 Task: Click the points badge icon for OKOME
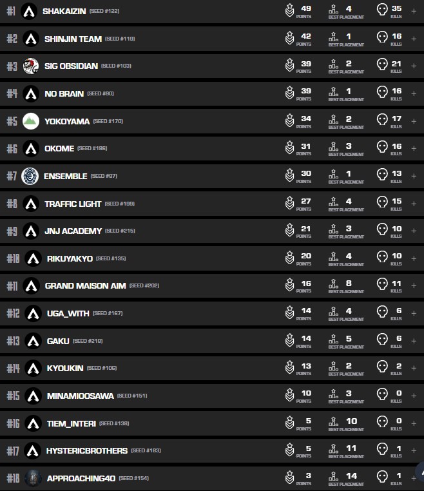290,149
